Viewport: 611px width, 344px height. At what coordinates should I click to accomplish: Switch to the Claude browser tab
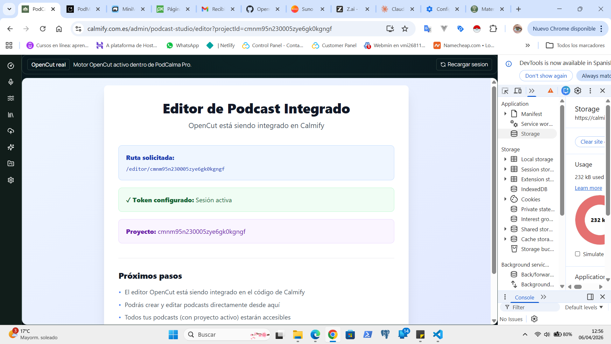pos(397,9)
